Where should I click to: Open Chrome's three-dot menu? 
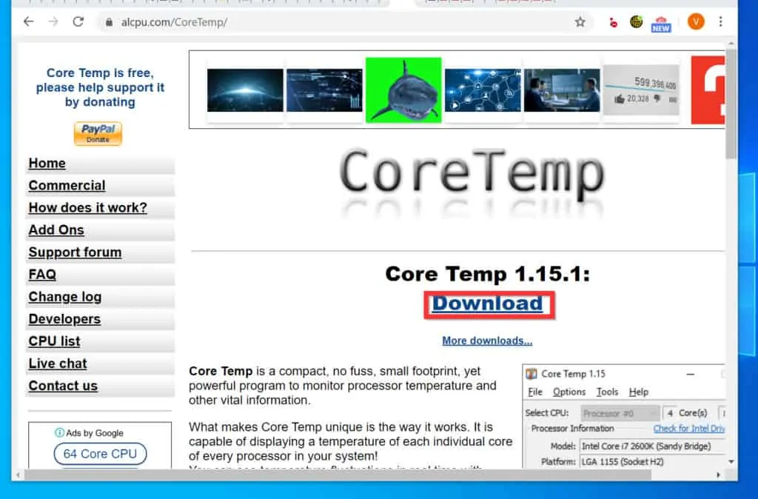(x=722, y=22)
